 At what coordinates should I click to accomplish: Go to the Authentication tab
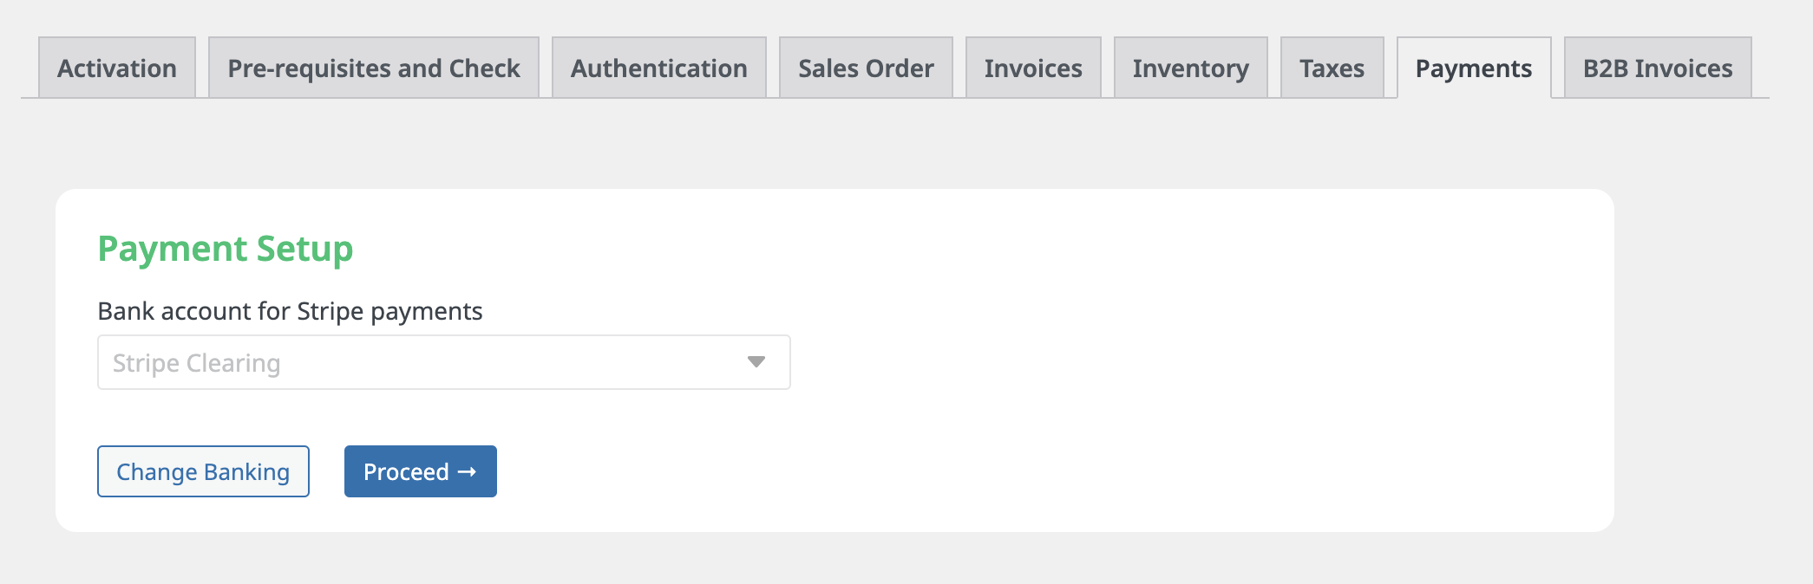(659, 68)
